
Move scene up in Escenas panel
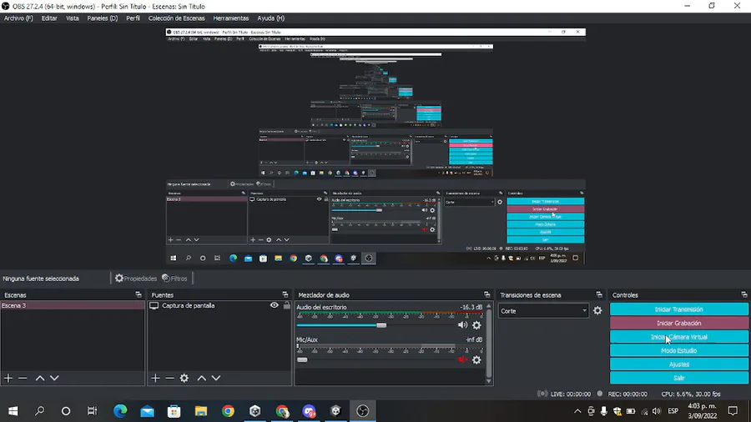coord(40,378)
